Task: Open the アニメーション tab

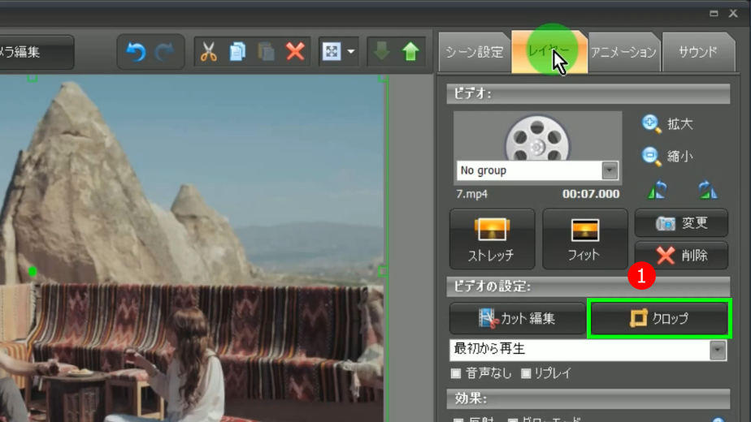Action: (x=623, y=53)
